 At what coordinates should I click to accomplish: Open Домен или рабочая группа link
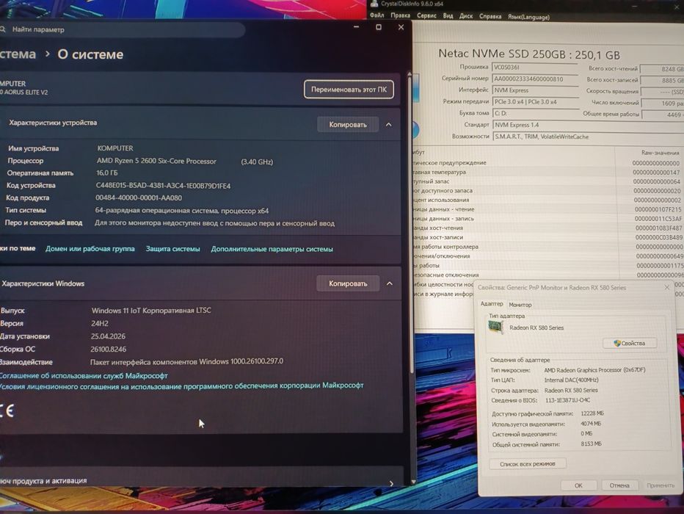(x=90, y=249)
